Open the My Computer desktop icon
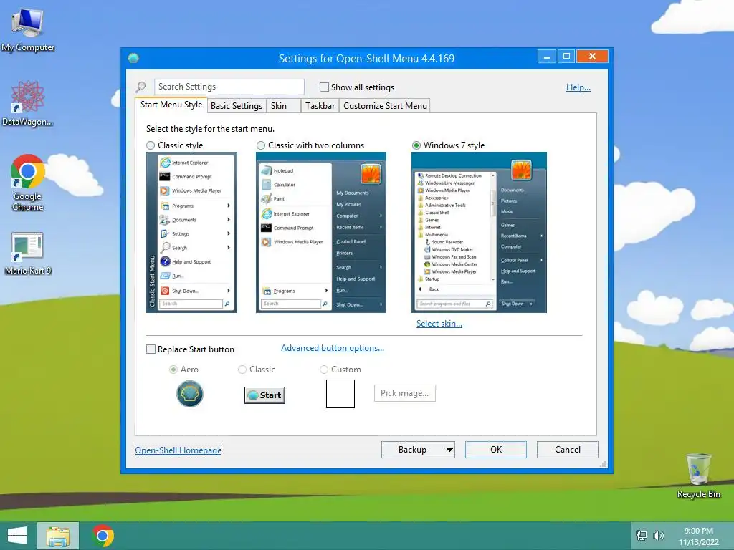 tap(28, 30)
